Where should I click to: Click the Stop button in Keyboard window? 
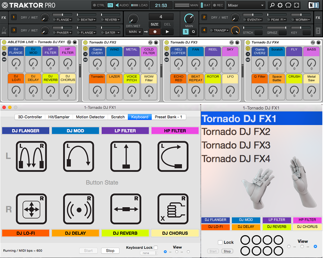110,251
